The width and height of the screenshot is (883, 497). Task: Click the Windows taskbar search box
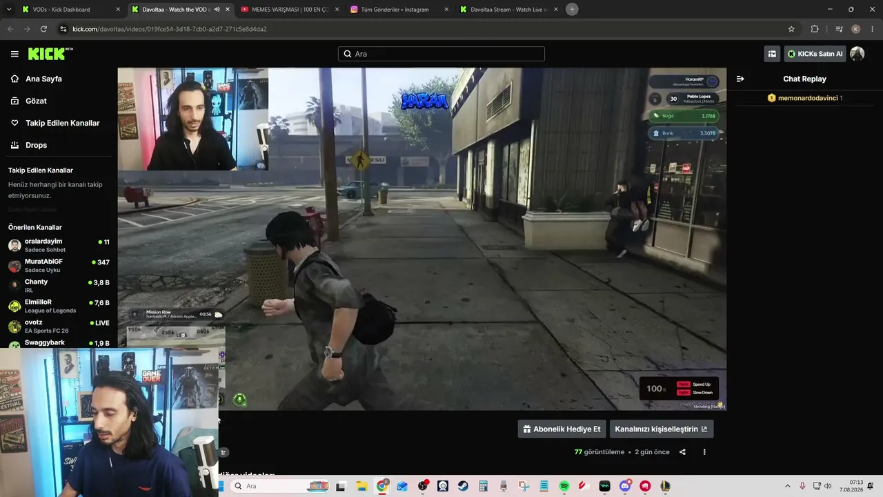(x=280, y=486)
